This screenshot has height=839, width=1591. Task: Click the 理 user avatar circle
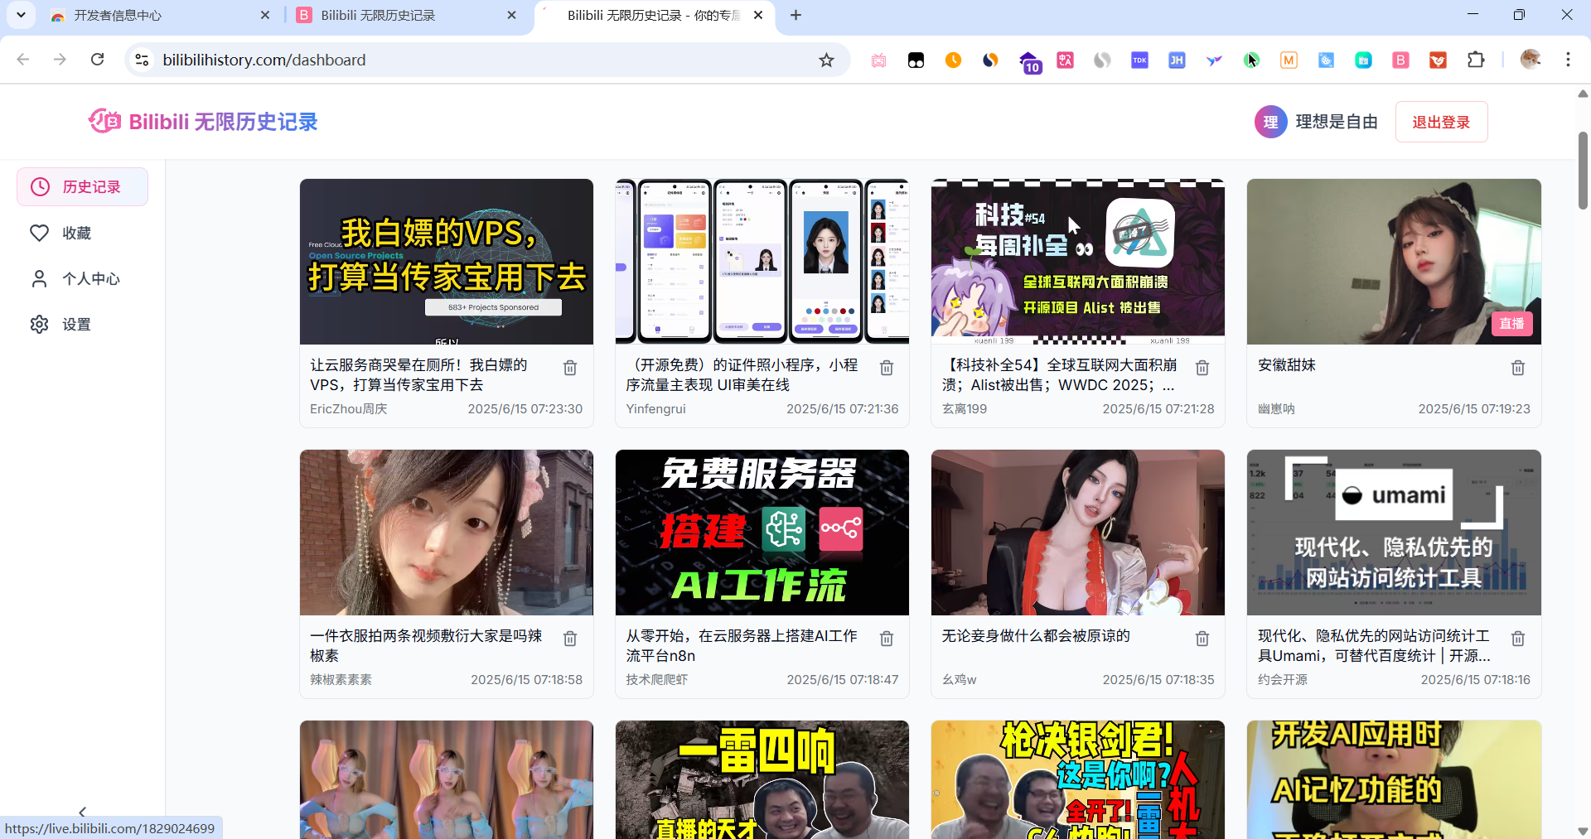1270,122
